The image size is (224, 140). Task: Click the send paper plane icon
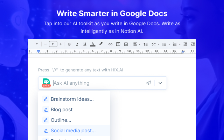tap(148, 83)
